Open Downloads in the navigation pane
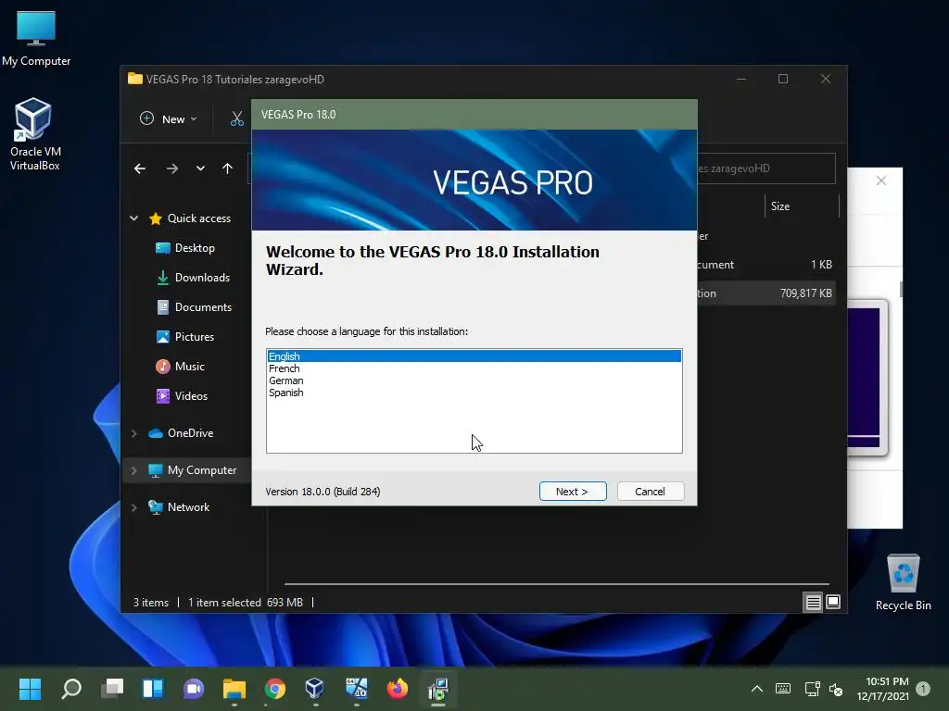949x711 pixels. point(193,278)
